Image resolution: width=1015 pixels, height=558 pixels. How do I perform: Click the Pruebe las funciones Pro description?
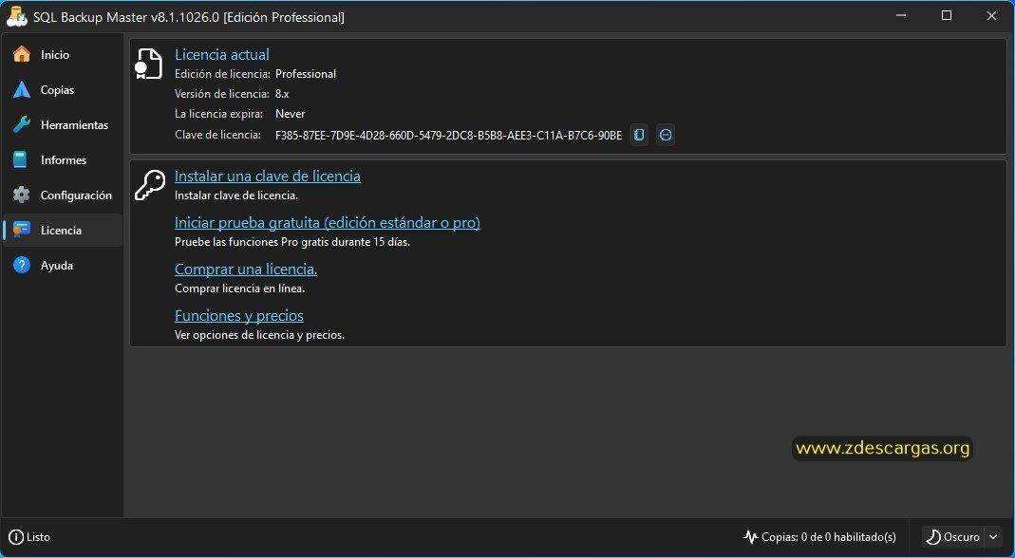point(292,242)
